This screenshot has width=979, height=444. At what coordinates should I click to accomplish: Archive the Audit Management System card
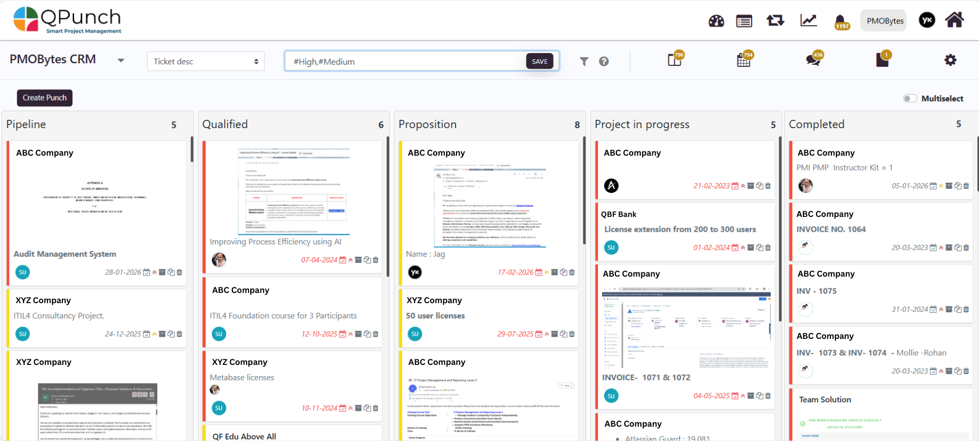pos(162,273)
